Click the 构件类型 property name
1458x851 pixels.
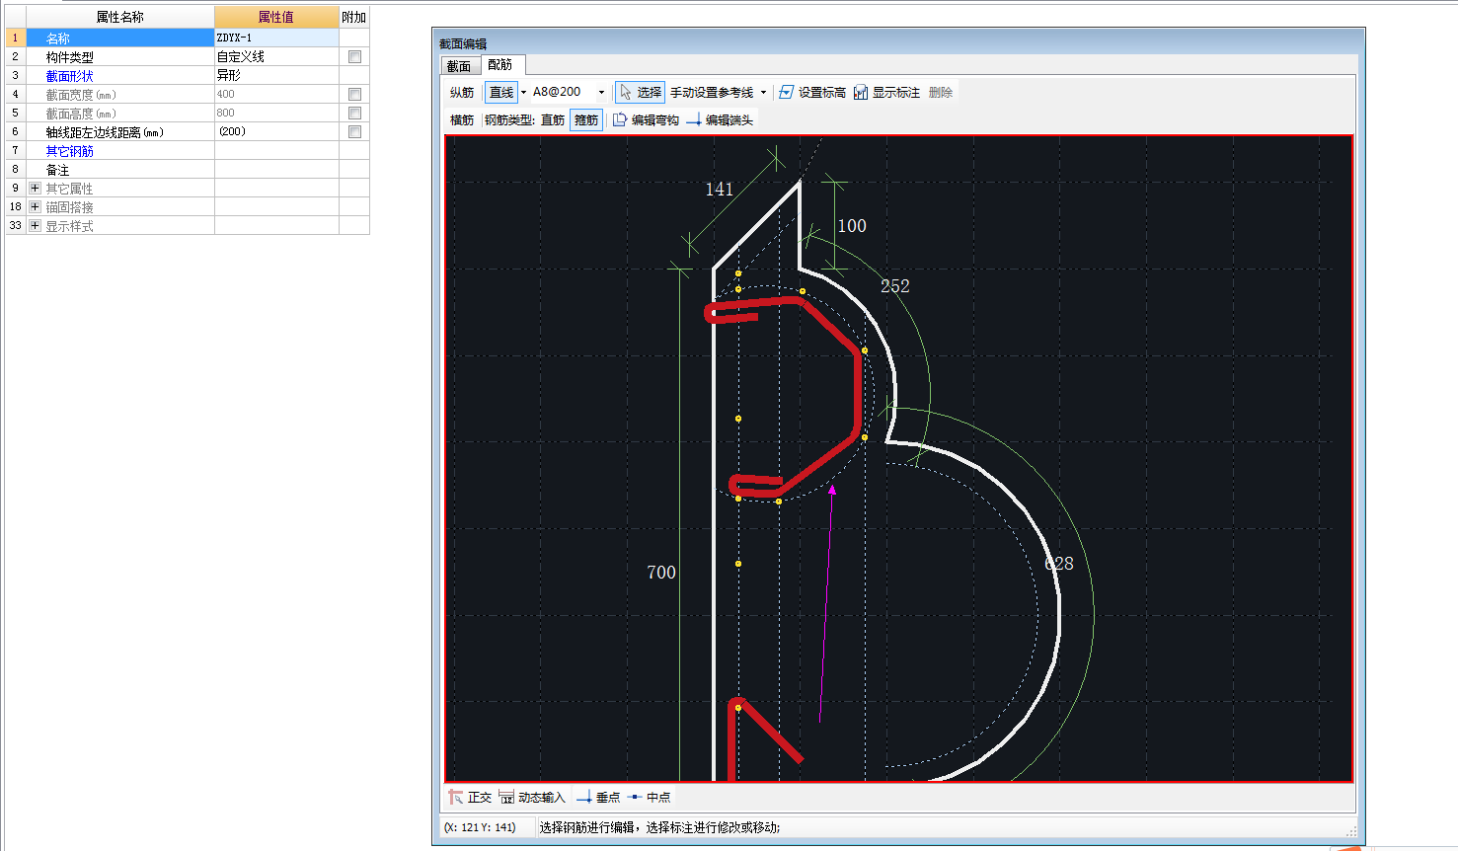69,57
